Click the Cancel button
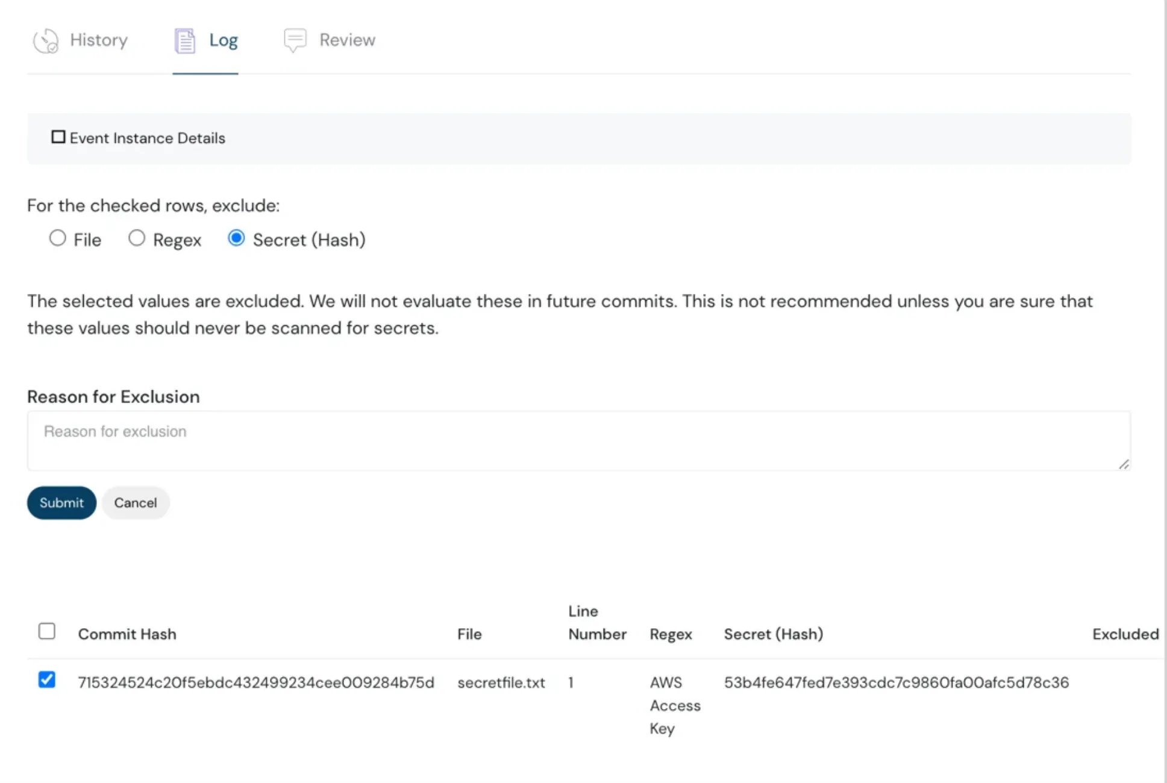Screen dimensions: 1167x783 coord(135,503)
